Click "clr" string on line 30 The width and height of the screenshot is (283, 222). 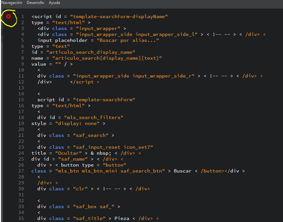80,189
